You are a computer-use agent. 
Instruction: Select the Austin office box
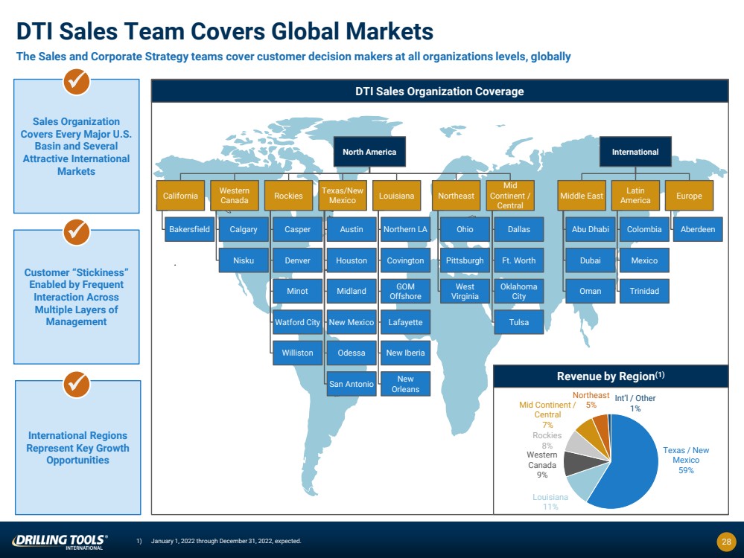tap(352, 229)
